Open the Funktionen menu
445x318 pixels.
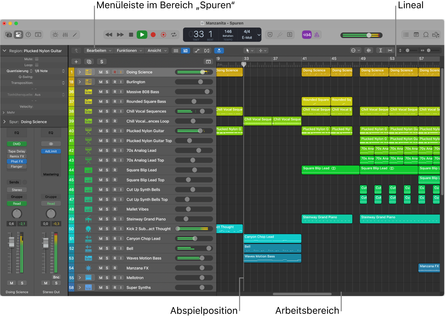[129, 50]
